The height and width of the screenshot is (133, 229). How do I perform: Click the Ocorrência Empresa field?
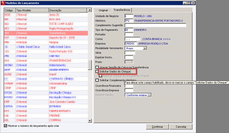(129, 90)
